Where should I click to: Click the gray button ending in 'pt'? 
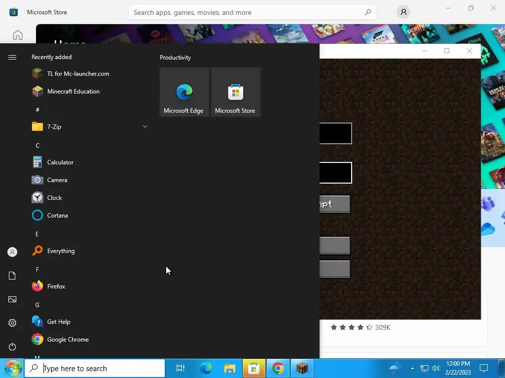tap(335, 204)
